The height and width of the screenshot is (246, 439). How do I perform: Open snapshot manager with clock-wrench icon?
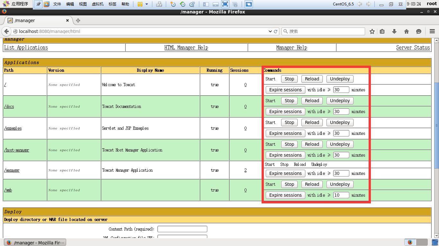pos(192,4)
